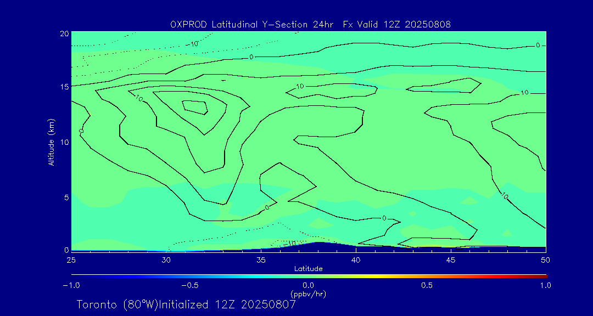The height and width of the screenshot is (316, 593).
Task: Click the Altitude (km) vertical axis label
Action: [x=51, y=142]
